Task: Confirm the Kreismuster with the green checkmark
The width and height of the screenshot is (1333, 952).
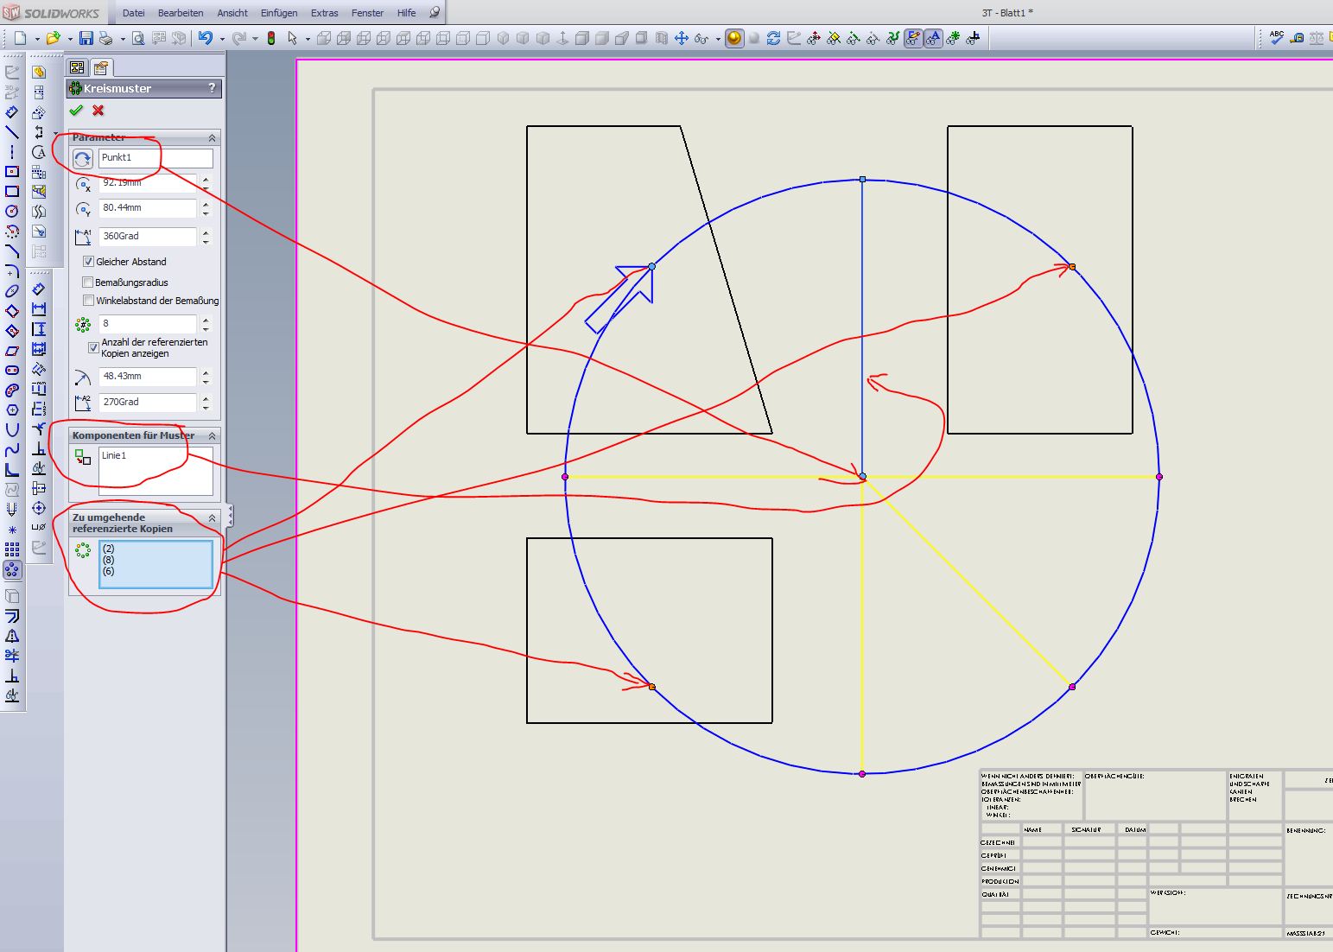Action: [76, 111]
